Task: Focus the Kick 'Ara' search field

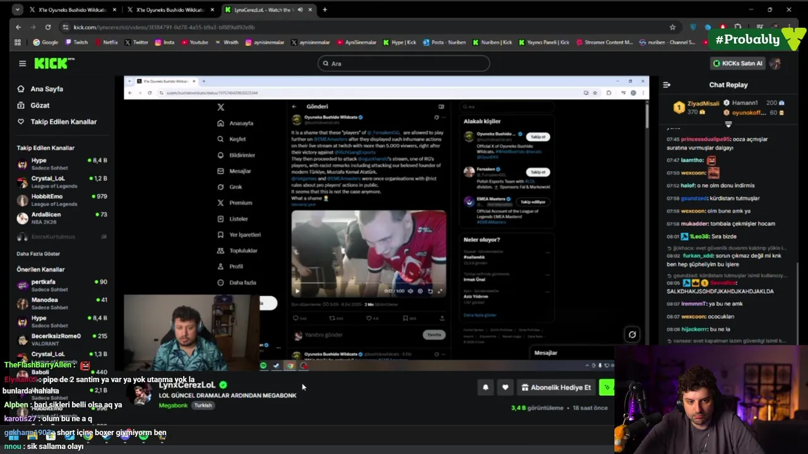Action: click(403, 63)
